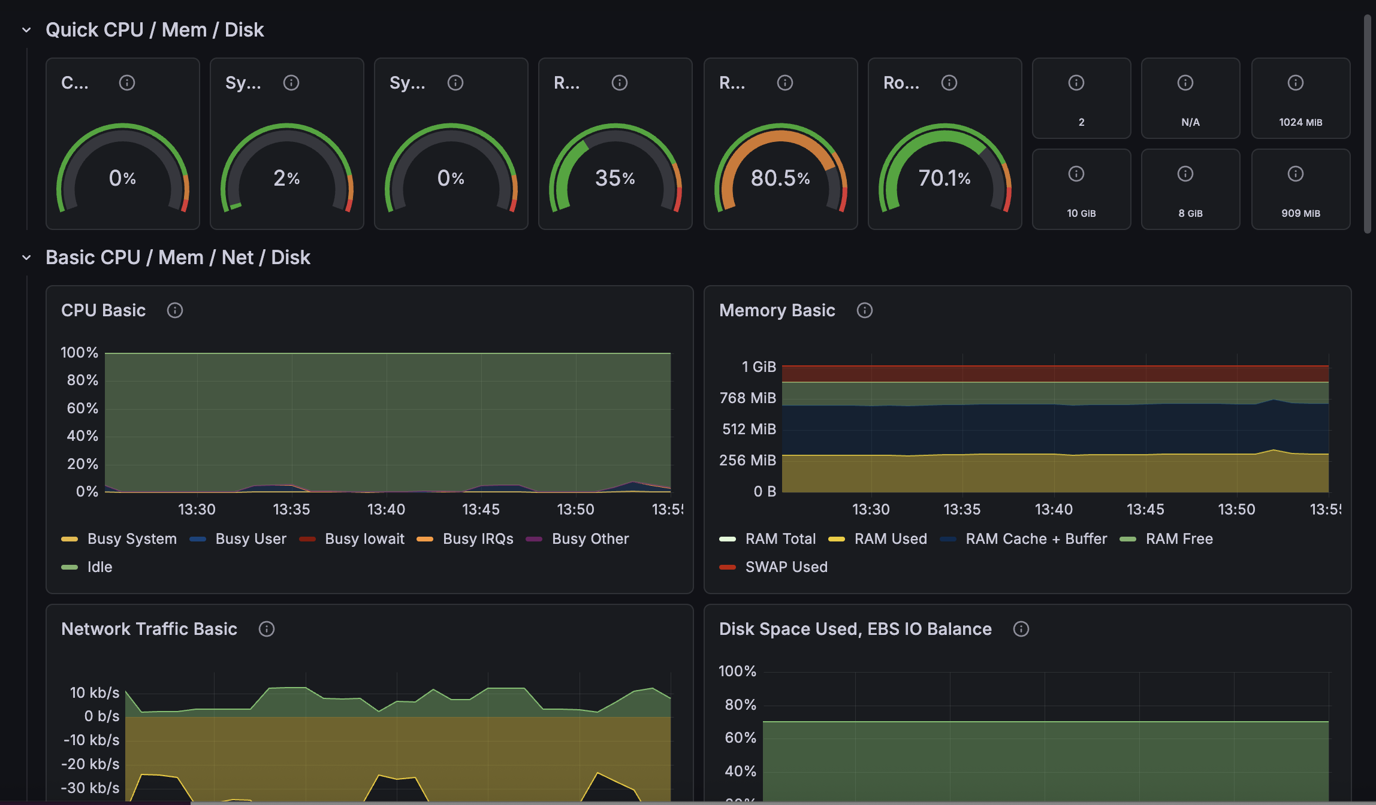Show info for the 'C...' gauge panel
1376x805 pixels.
coord(127,83)
